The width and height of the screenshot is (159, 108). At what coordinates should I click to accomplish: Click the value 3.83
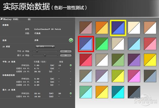coord(37,82)
